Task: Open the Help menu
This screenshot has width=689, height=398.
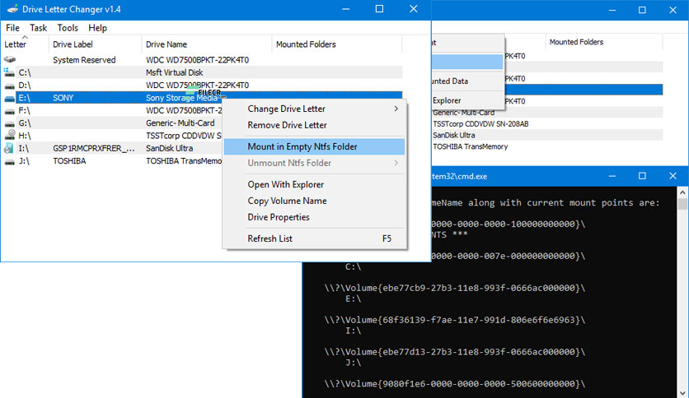Action: point(97,28)
